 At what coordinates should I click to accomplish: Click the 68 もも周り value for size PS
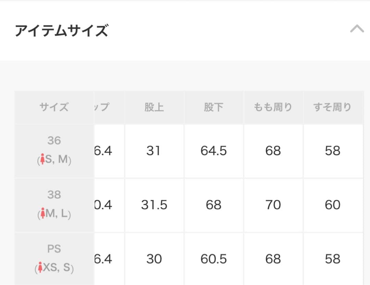pos(273,259)
